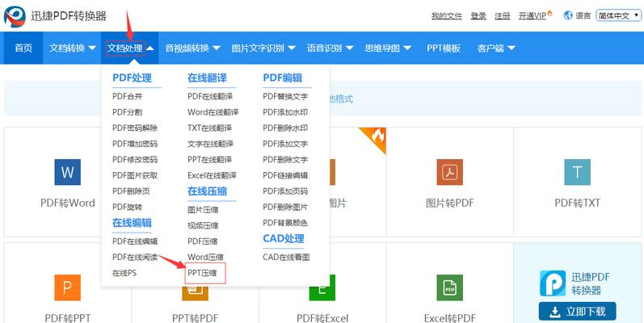Select PDF在线翻译 menu entry
The image size is (644, 323).
(x=210, y=96)
